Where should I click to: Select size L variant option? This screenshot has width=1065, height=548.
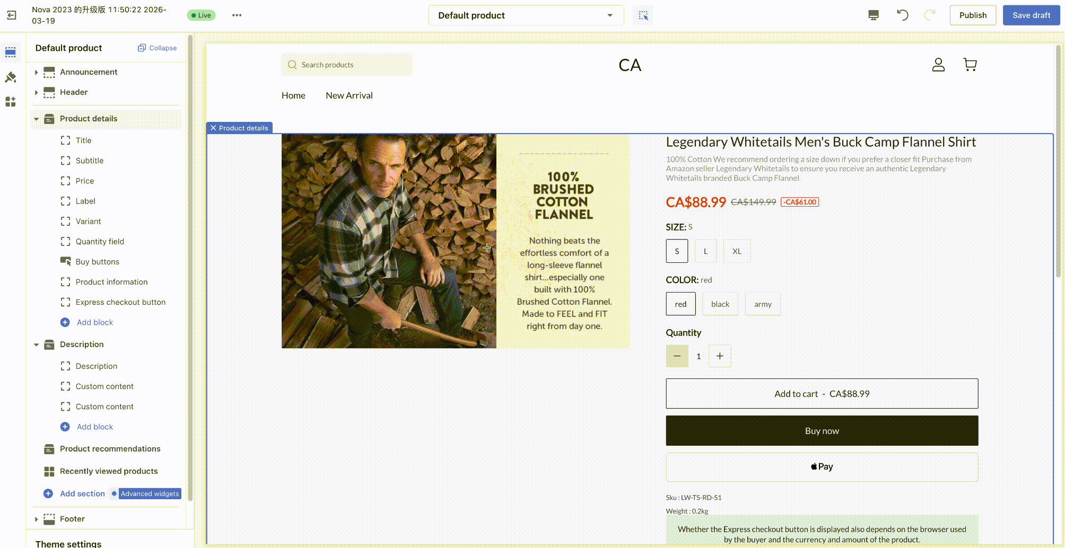705,251
